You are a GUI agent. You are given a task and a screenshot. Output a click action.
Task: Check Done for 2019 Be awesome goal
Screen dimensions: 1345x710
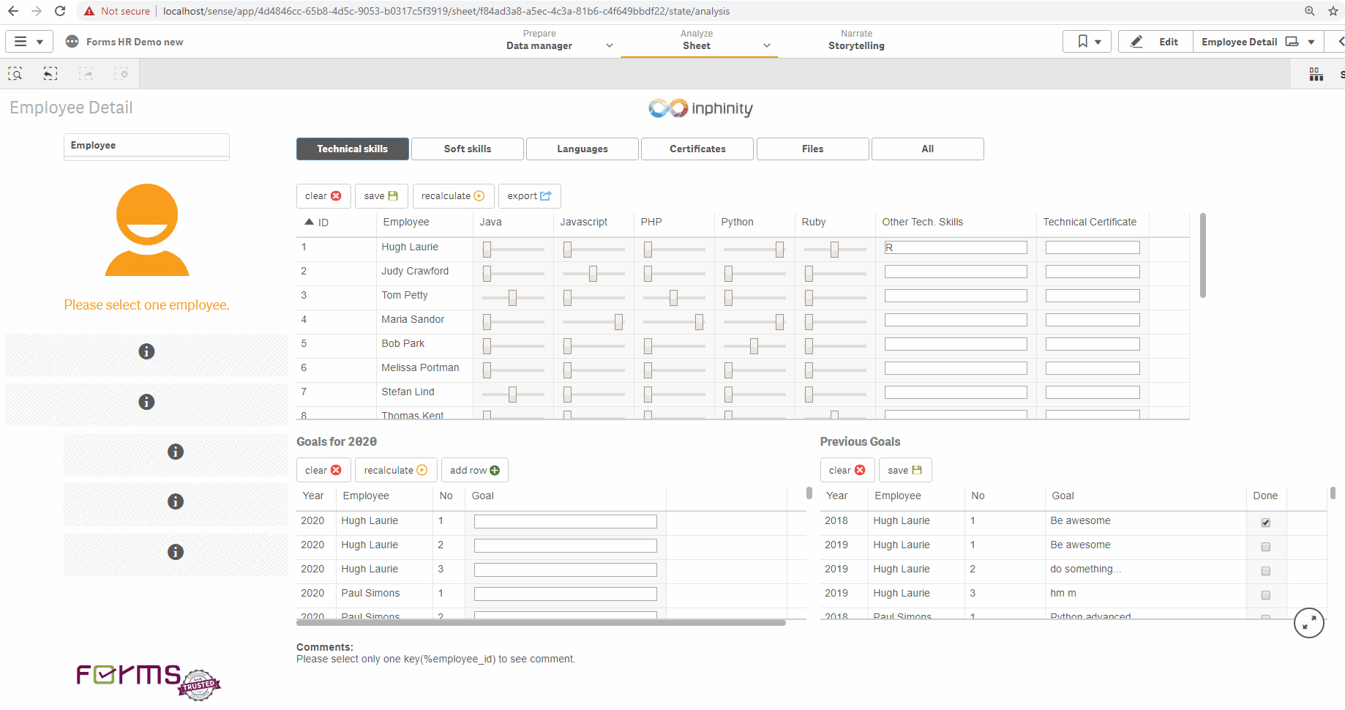coord(1266,547)
